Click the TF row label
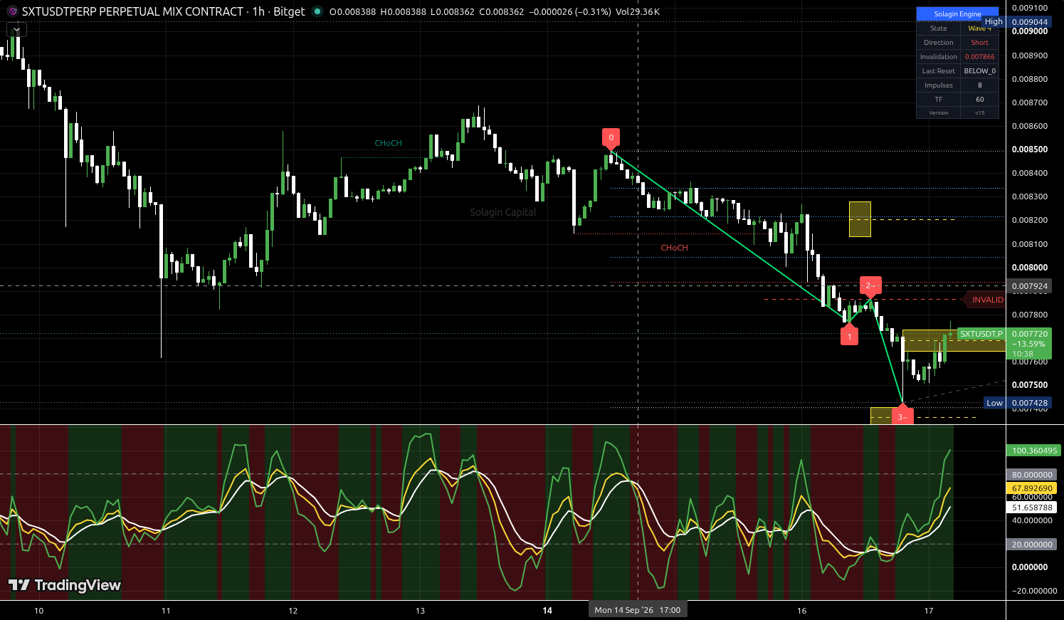 click(x=938, y=100)
